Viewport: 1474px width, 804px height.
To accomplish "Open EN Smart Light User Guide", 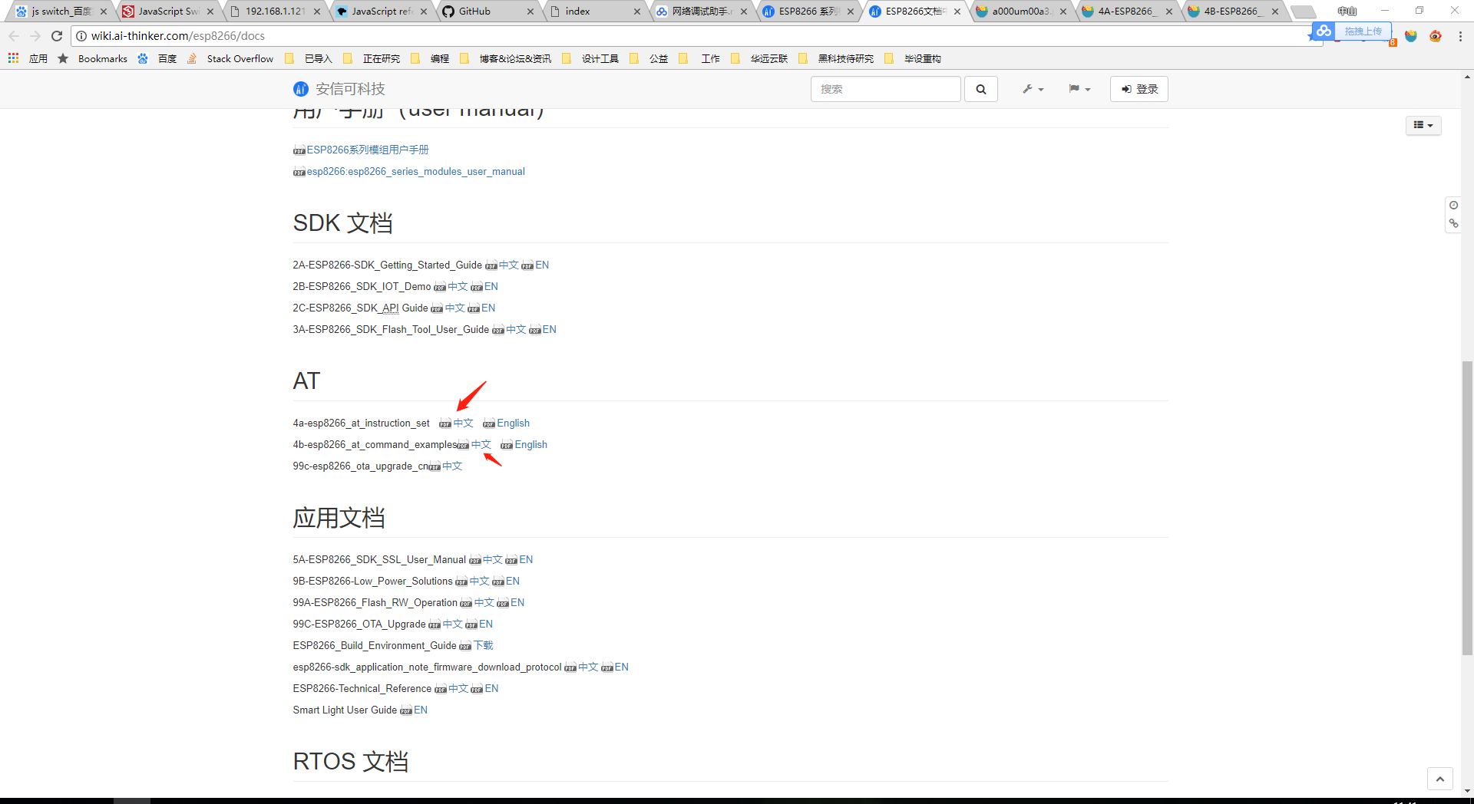I will point(421,710).
